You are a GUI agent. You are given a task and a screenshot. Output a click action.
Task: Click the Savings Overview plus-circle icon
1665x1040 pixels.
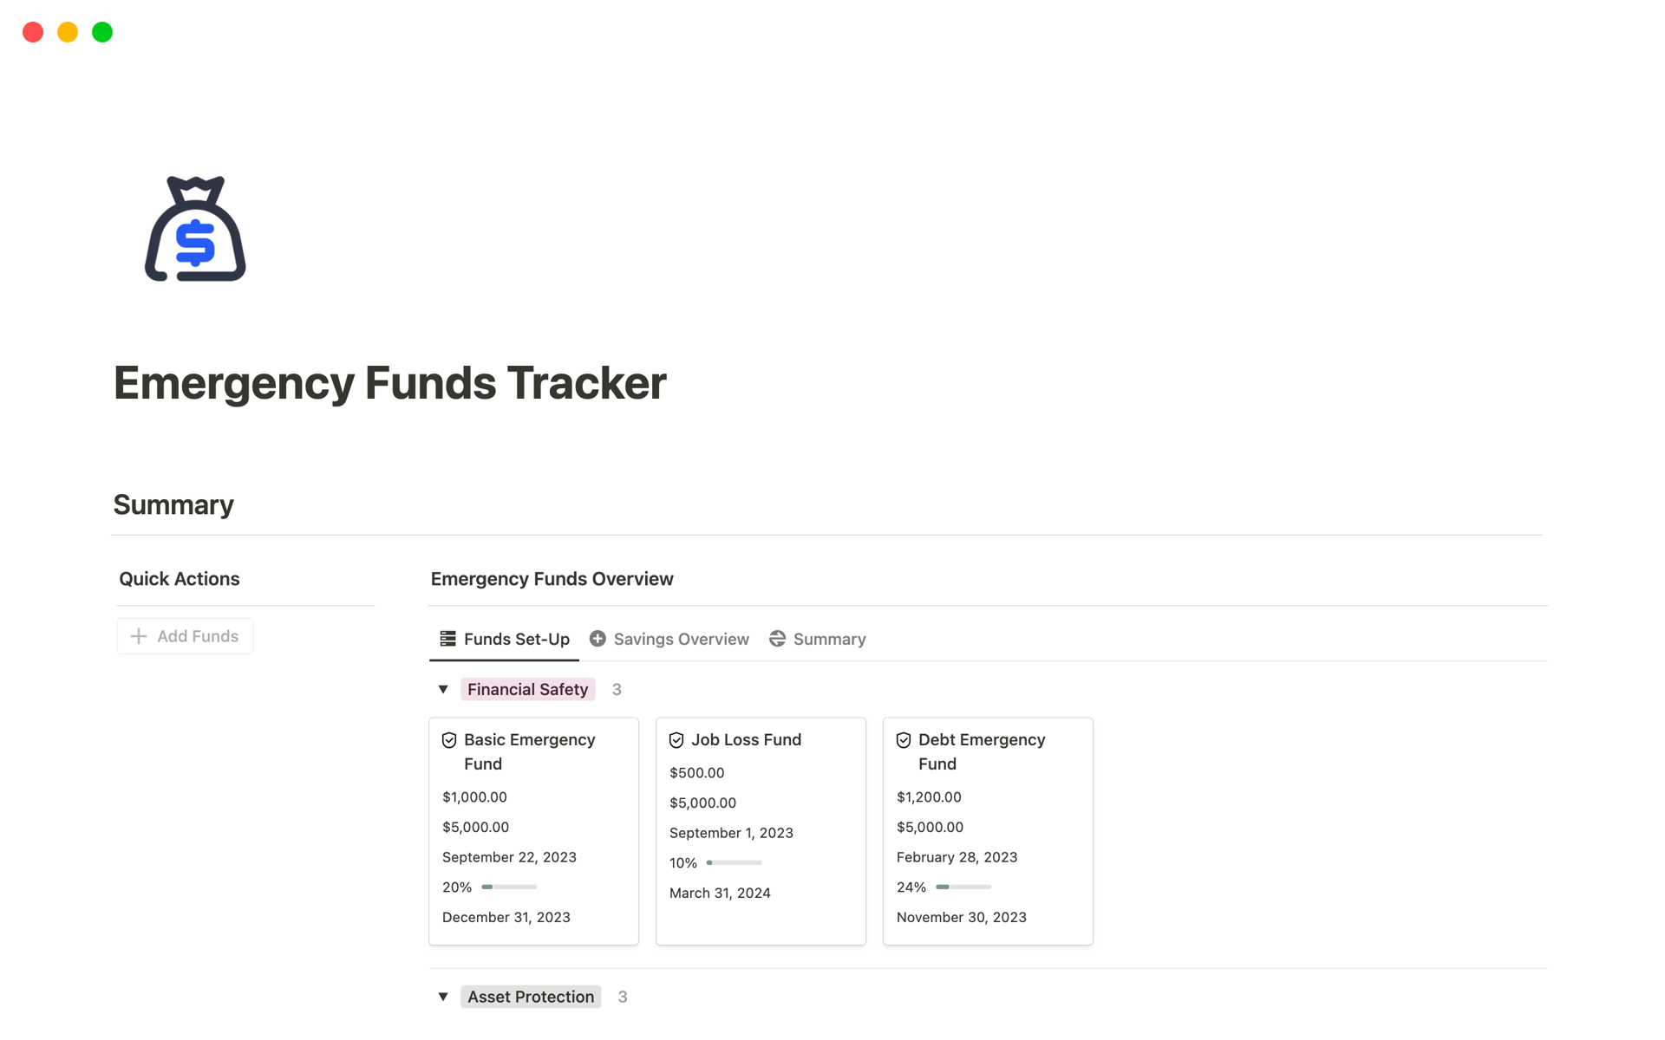pos(597,639)
